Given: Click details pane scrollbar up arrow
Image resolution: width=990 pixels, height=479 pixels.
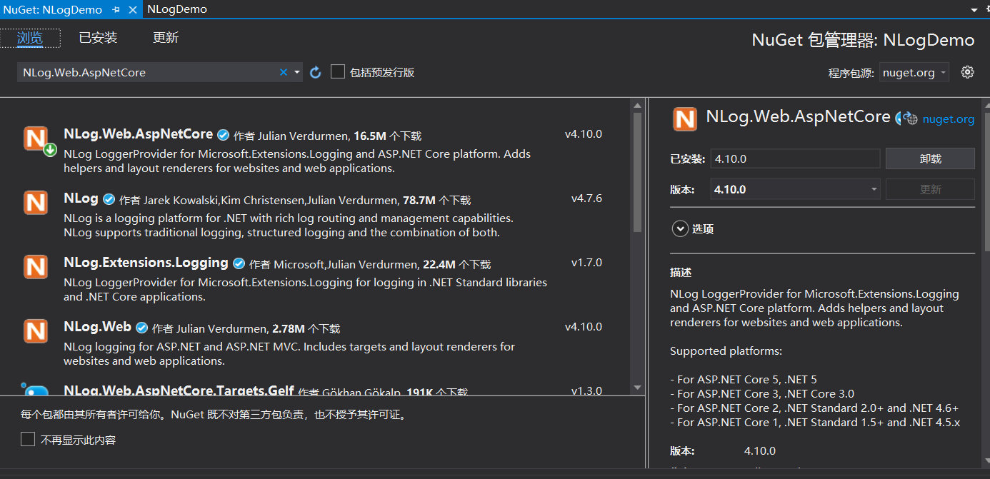Looking at the screenshot, I should click(x=986, y=104).
